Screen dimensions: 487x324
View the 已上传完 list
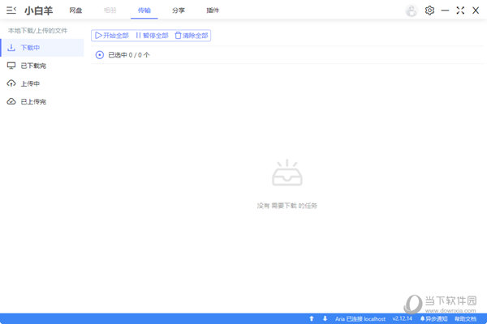pos(32,101)
